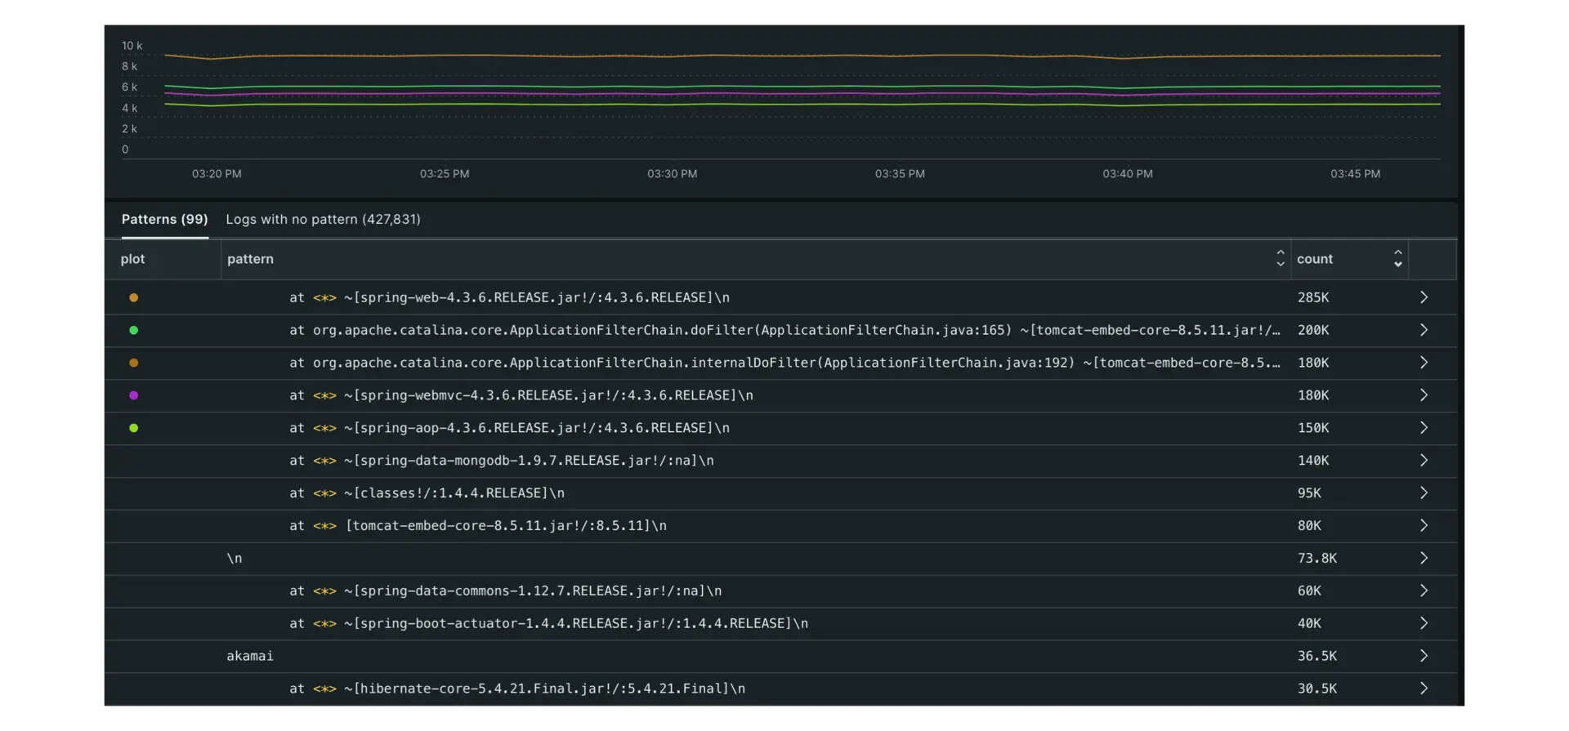Open details chevron for classes 95K row
The width and height of the screenshot is (1569, 731).
pos(1424,493)
